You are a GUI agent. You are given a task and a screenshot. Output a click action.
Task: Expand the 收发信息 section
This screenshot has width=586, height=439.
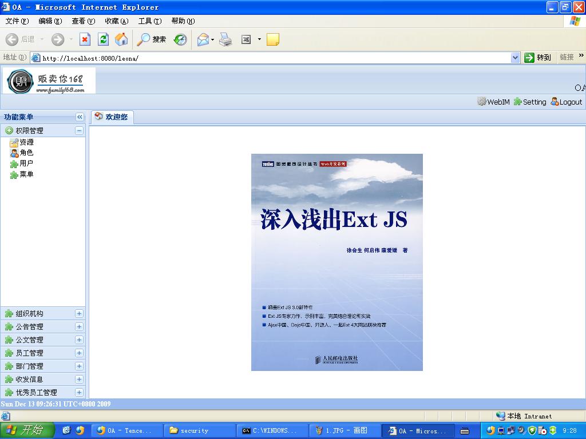pyautogui.click(x=79, y=380)
